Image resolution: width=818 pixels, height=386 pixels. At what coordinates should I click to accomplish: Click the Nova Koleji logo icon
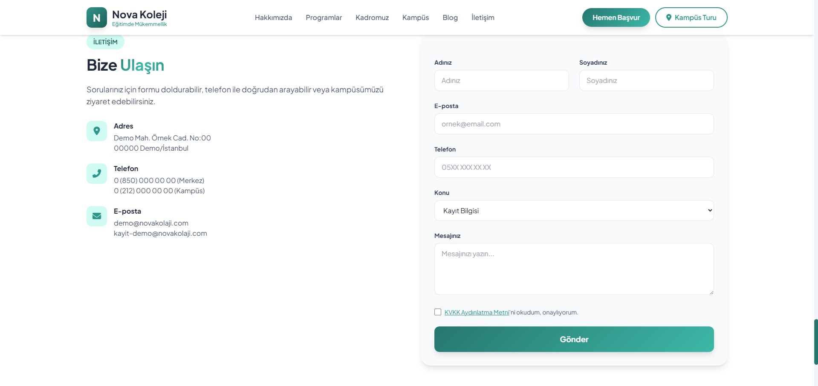click(97, 17)
